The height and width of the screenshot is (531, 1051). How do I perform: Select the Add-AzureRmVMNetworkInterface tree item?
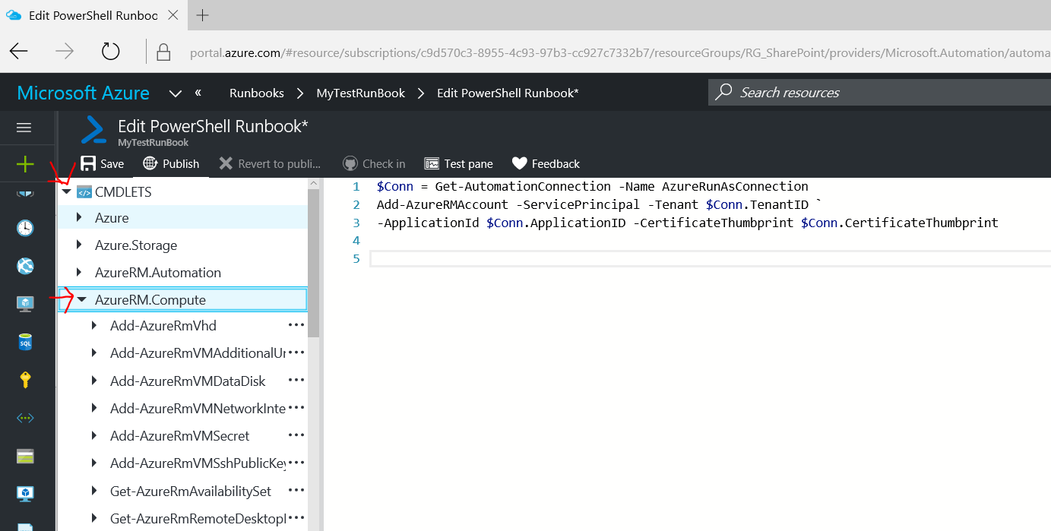pos(198,409)
